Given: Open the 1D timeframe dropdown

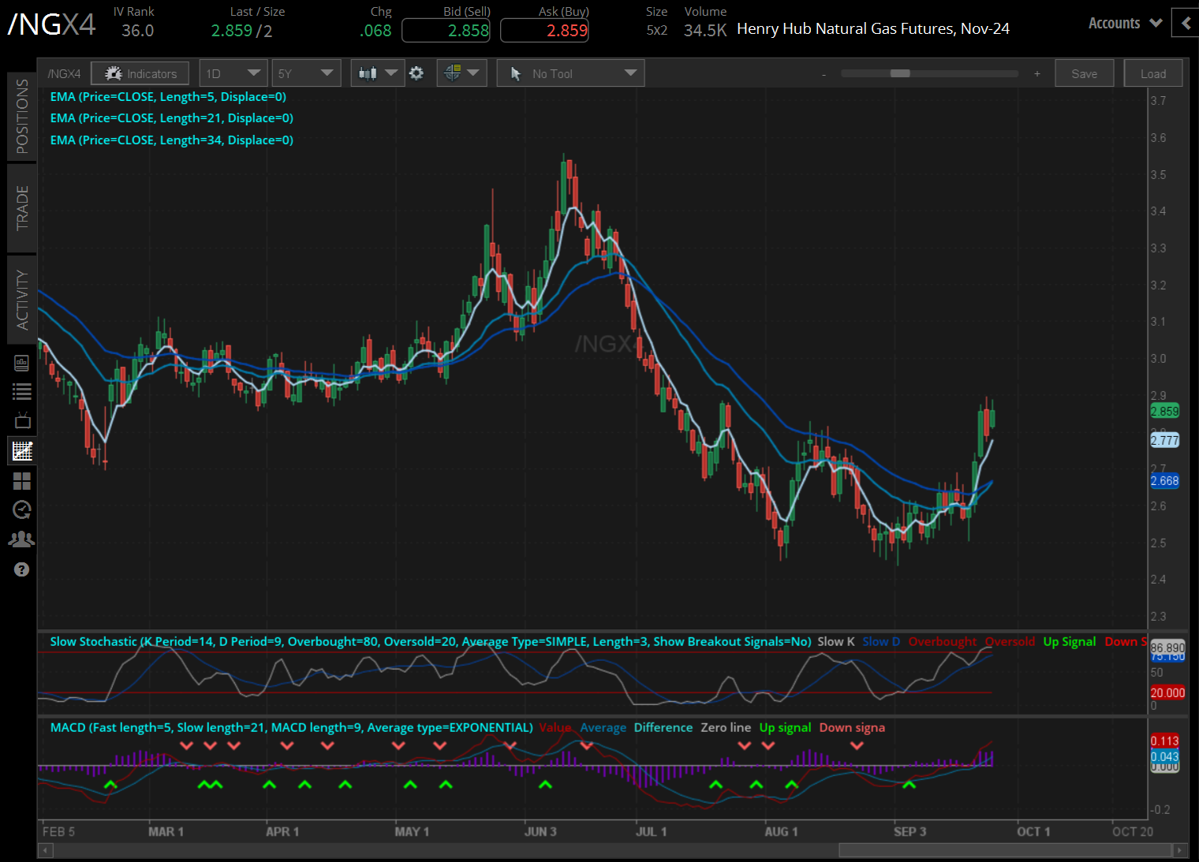Looking at the screenshot, I should (233, 73).
